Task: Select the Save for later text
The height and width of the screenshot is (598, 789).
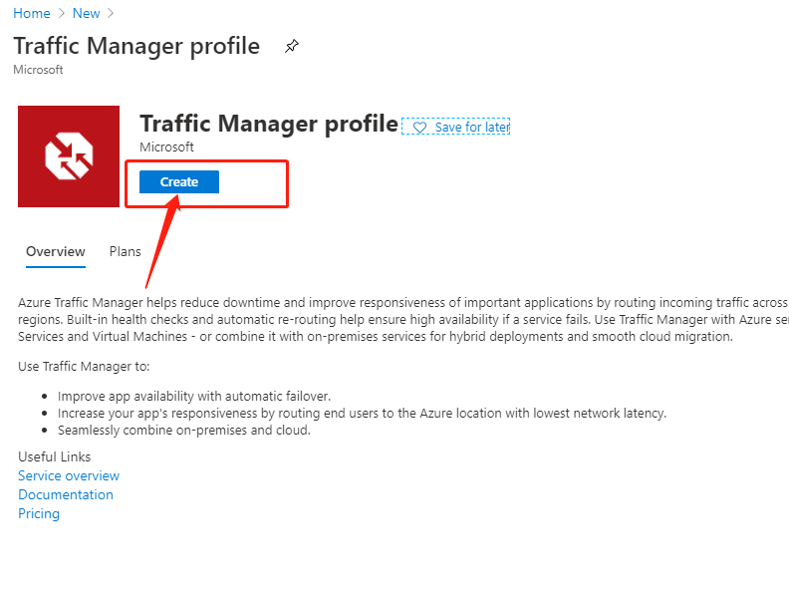Action: (x=472, y=128)
